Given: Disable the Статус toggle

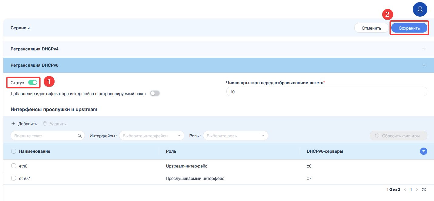Looking at the screenshot, I should (33, 83).
